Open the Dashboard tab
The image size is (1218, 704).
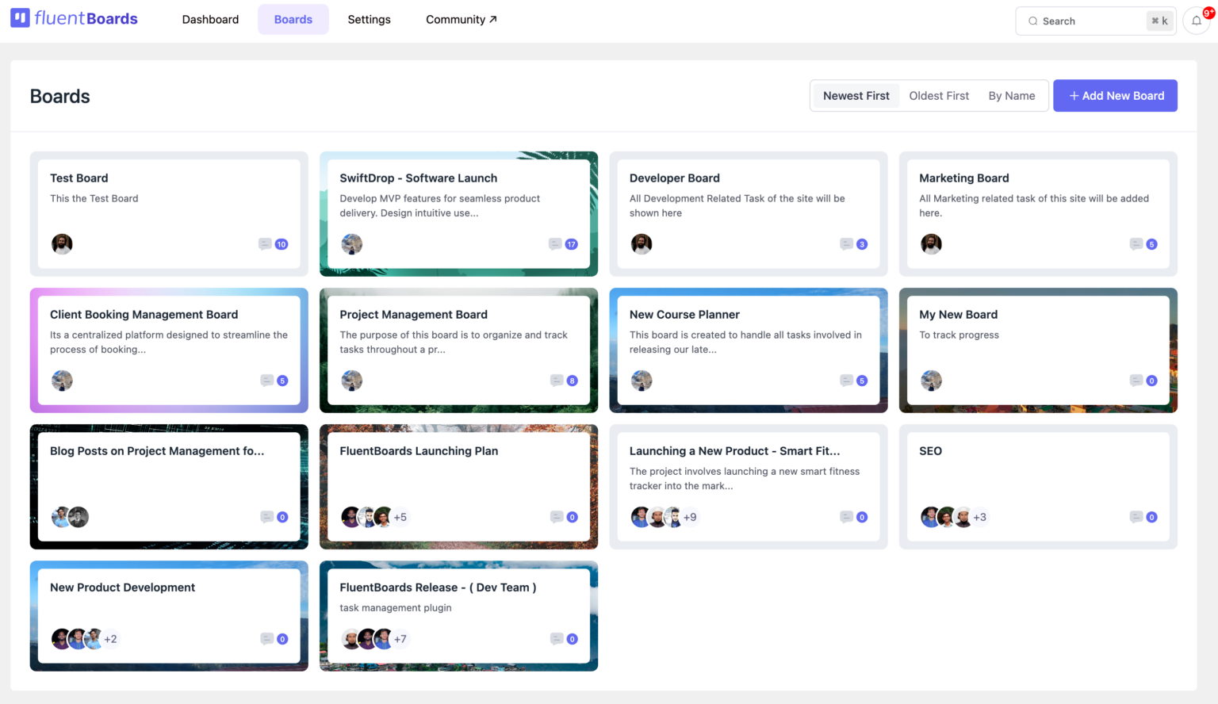pyautogui.click(x=210, y=19)
